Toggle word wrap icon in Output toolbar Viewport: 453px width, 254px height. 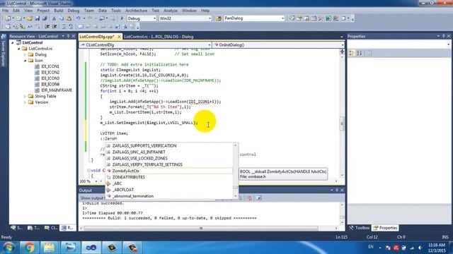pyautogui.click(x=258, y=198)
